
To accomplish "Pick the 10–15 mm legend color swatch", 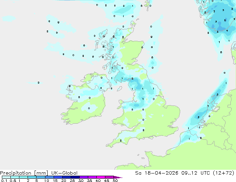I will [x=49, y=177].
